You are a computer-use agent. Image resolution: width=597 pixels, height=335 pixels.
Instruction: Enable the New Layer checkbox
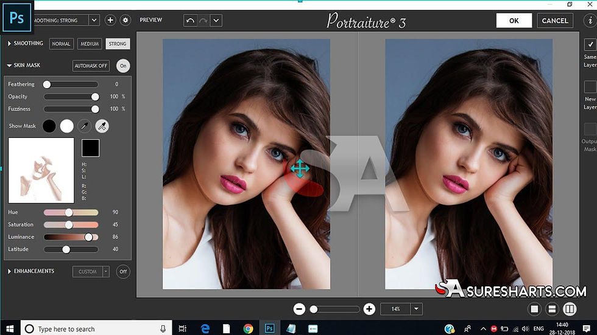(590, 86)
